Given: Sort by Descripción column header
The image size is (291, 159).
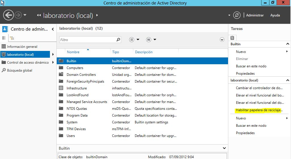Looking at the screenshot, I should point(144,52).
